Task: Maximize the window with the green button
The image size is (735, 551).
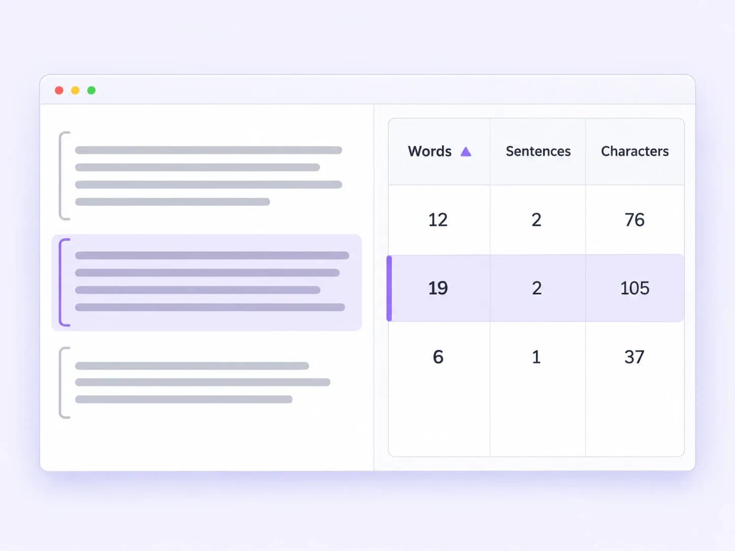Action: pos(91,90)
